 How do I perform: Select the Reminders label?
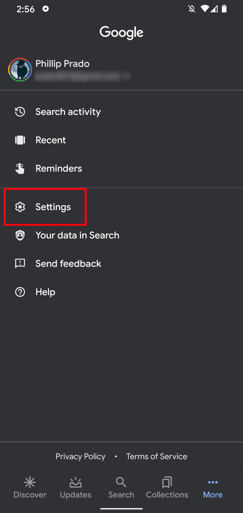click(x=59, y=169)
